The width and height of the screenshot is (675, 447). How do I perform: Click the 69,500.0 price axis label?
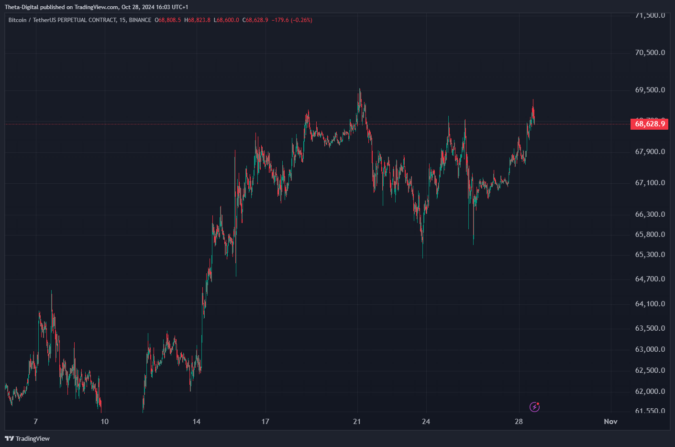tap(650, 90)
